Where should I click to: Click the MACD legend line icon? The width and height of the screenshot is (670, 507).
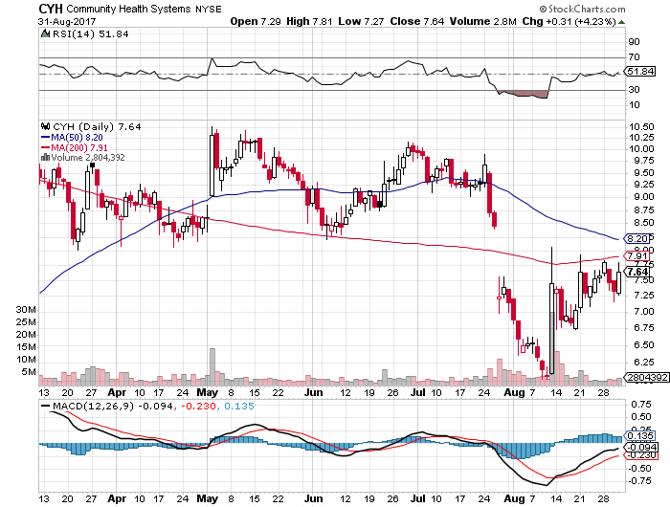(43, 407)
